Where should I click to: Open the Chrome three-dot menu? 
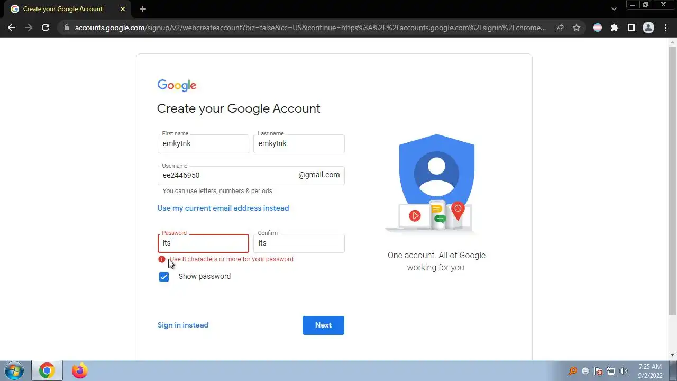click(x=665, y=28)
